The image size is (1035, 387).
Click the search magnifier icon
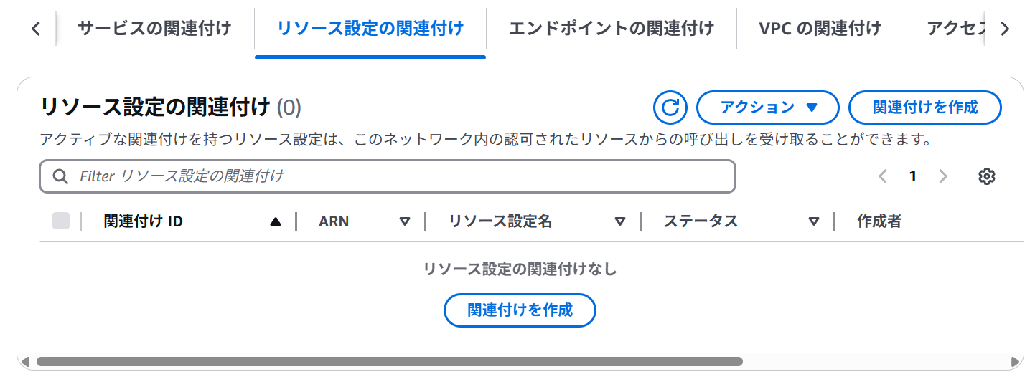point(61,176)
